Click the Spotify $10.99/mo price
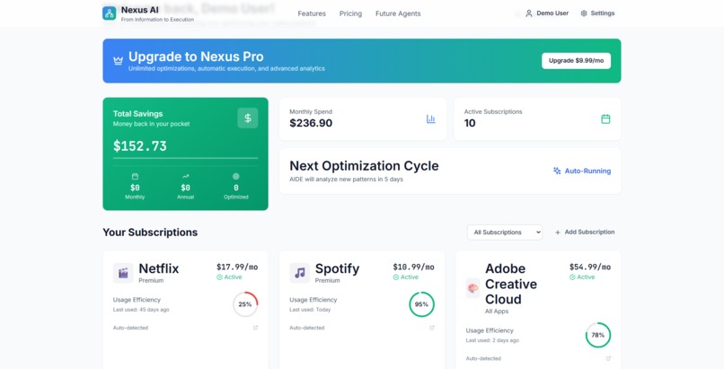 click(414, 267)
